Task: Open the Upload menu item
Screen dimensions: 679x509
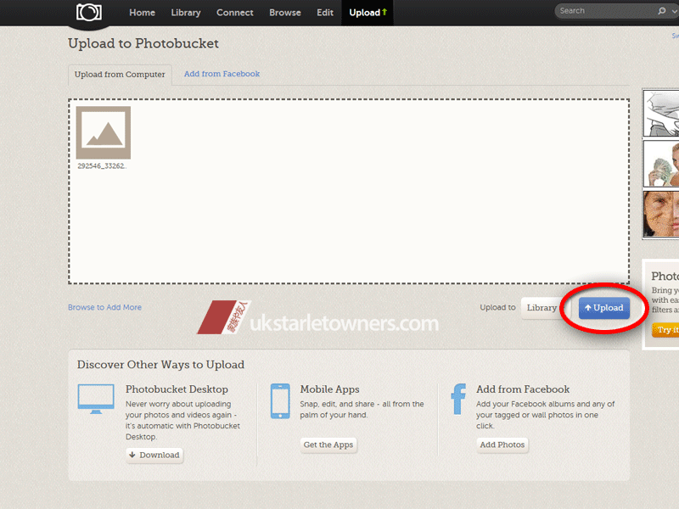Action: pyautogui.click(x=368, y=13)
